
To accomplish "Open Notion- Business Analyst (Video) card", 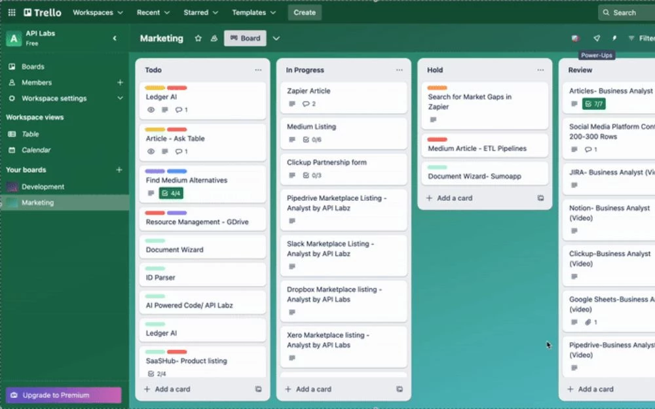I will coord(609,220).
